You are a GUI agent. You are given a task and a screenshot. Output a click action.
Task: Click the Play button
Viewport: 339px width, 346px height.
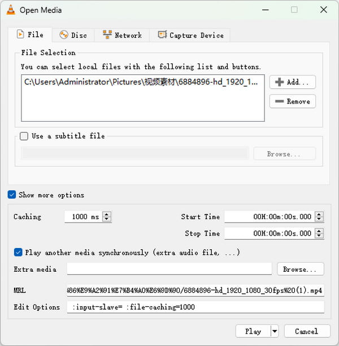pos(253,331)
